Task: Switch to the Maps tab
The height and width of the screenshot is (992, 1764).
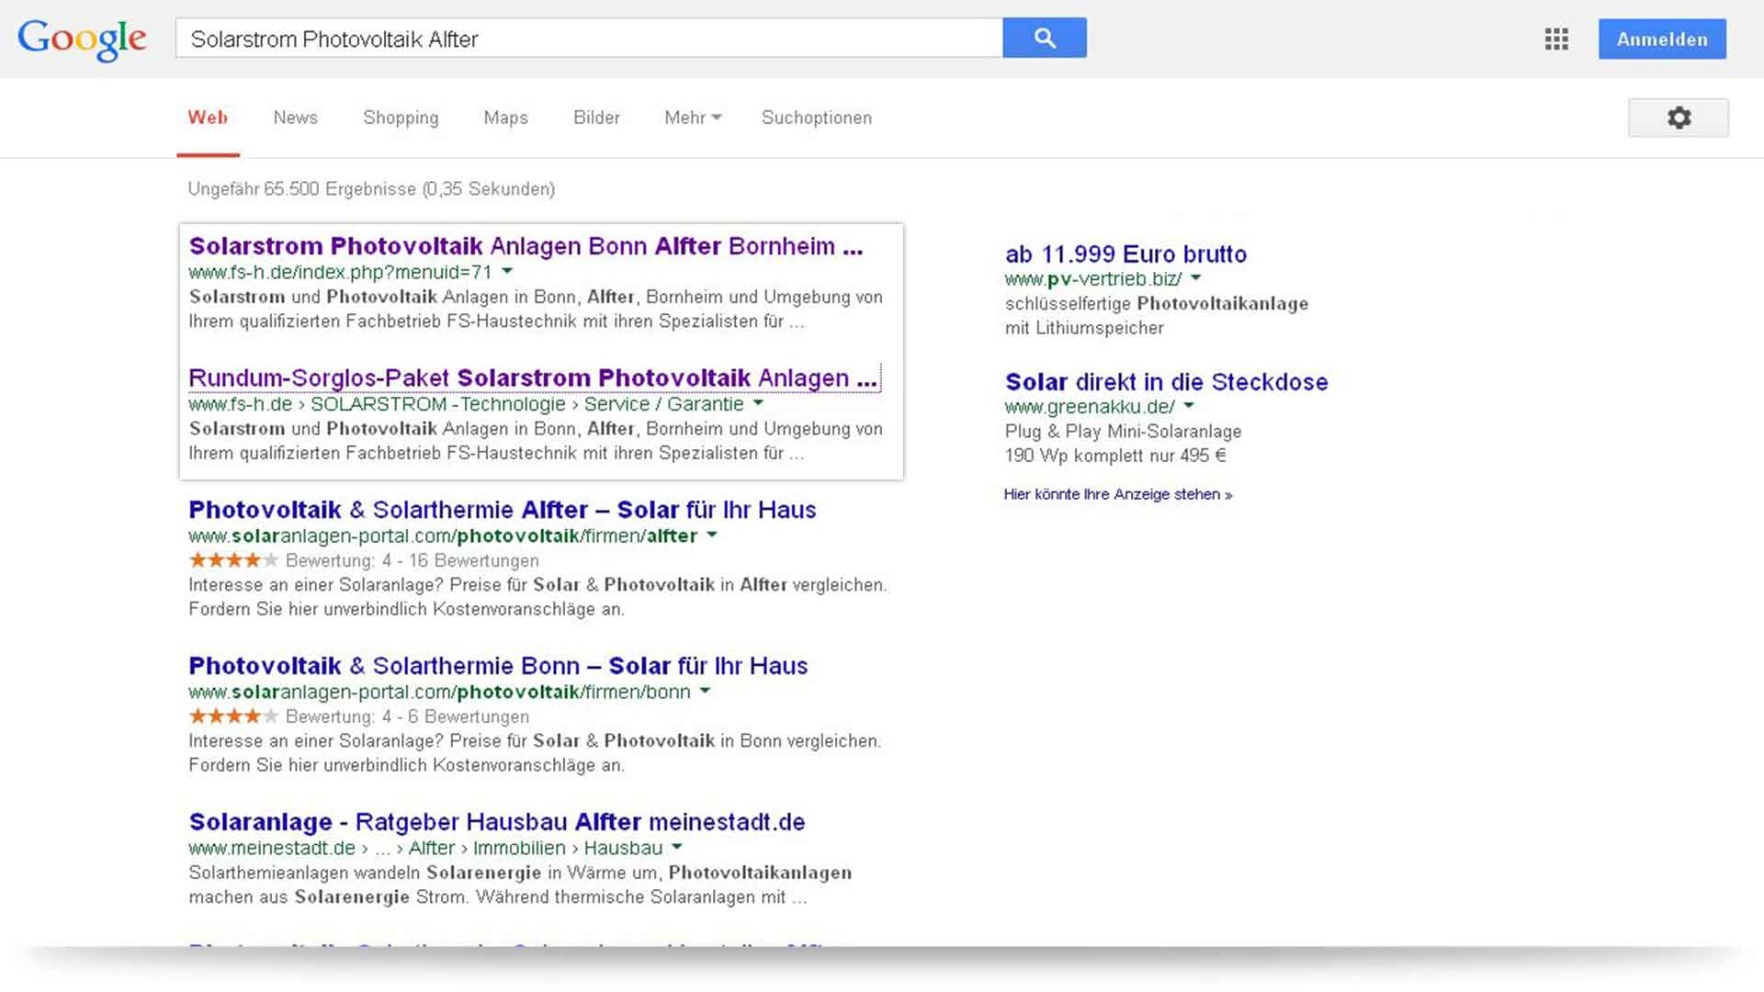Action: [505, 118]
